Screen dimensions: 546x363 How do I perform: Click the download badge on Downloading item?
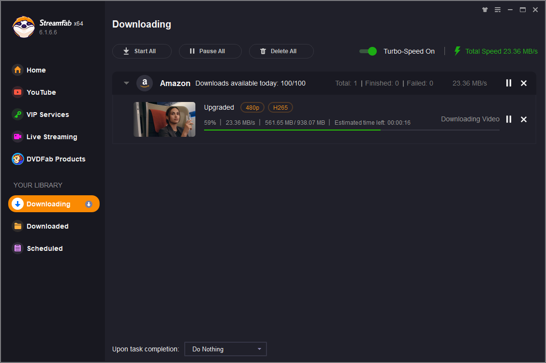click(89, 204)
